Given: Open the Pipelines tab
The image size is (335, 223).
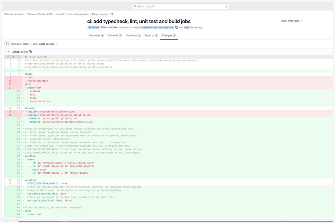Looking at the screenshot, I should click(x=133, y=35).
